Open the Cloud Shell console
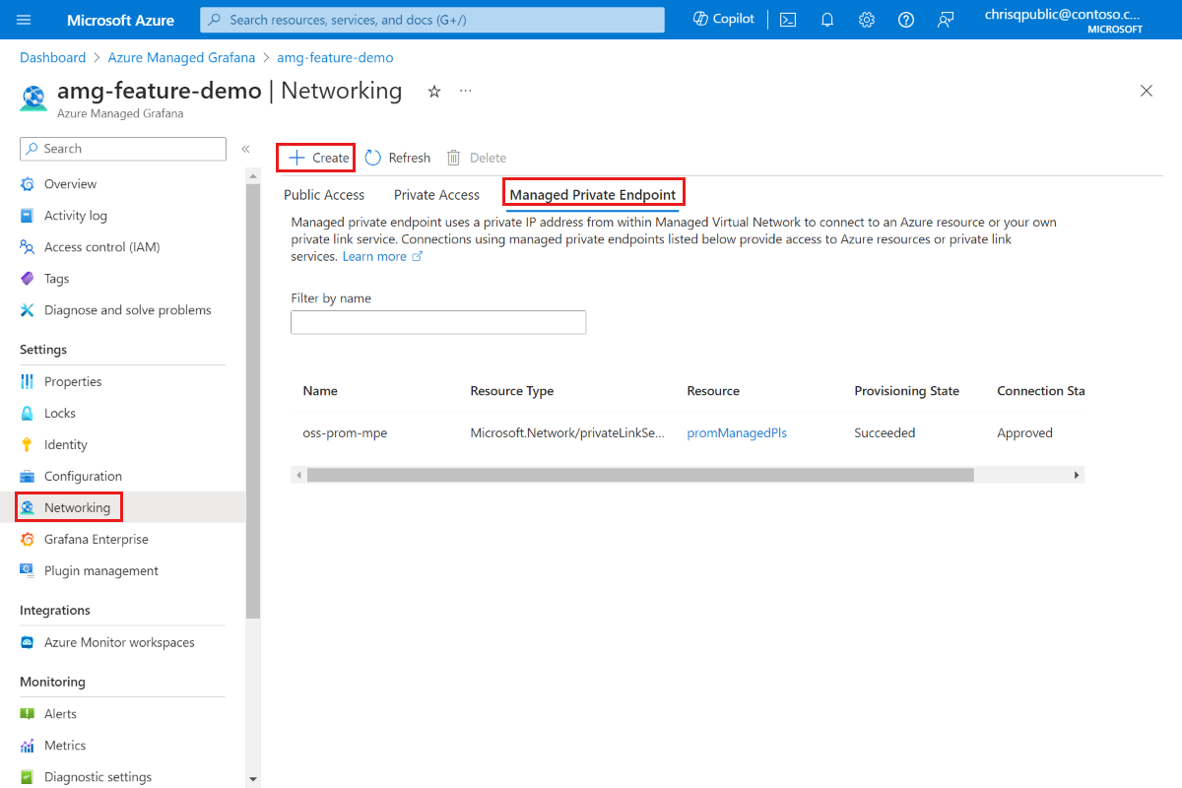Image resolution: width=1182 pixels, height=788 pixels. pyautogui.click(x=787, y=19)
